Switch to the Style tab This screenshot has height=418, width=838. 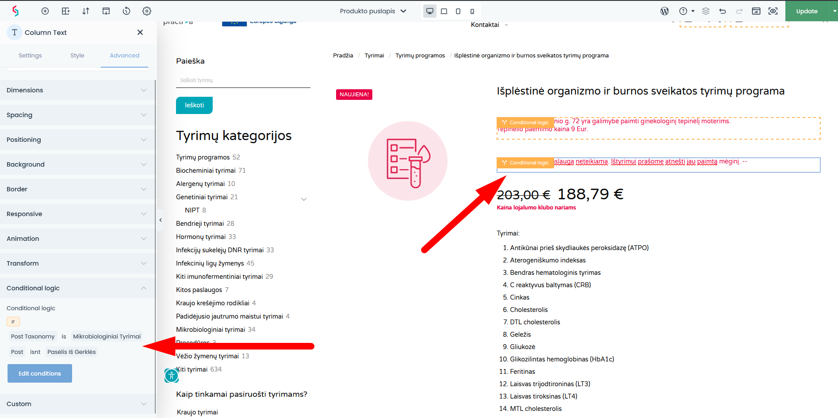(x=77, y=56)
